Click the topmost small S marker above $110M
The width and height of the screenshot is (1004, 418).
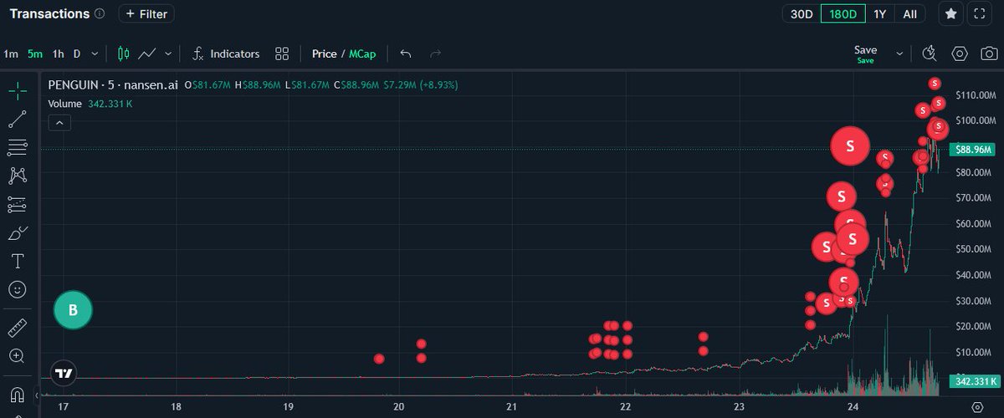click(x=935, y=83)
